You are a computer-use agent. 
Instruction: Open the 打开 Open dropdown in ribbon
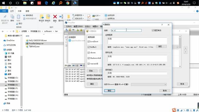pyautogui.click(x=100, y=16)
